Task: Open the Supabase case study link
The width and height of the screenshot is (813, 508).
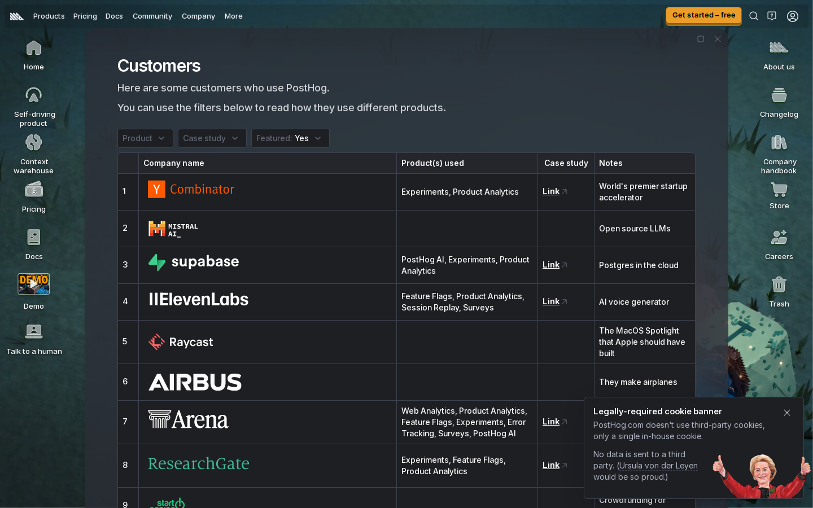Action: coord(554,265)
